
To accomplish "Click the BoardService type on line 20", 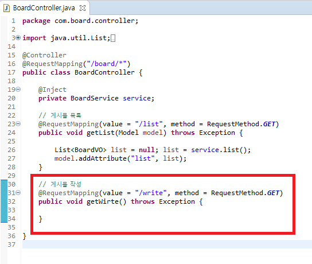I will click(x=95, y=98).
